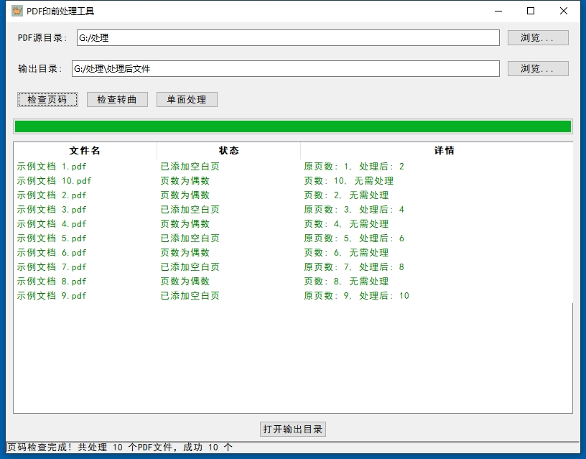Focus the PDF源目录 path field

[x=287, y=38]
